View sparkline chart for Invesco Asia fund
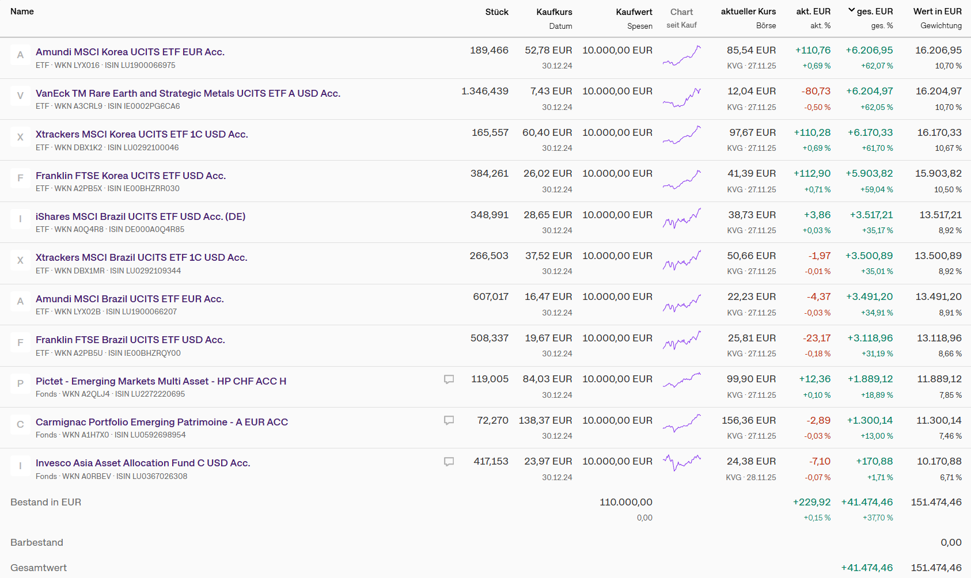 coord(682,462)
